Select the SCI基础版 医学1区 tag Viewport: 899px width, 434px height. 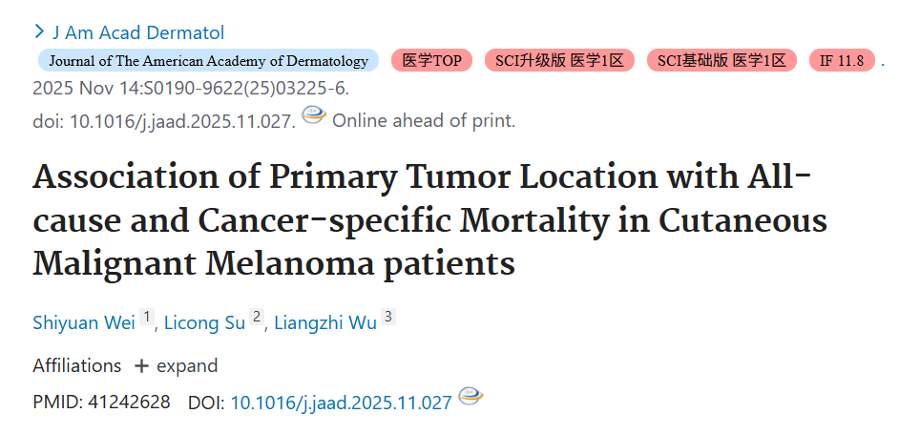point(721,61)
